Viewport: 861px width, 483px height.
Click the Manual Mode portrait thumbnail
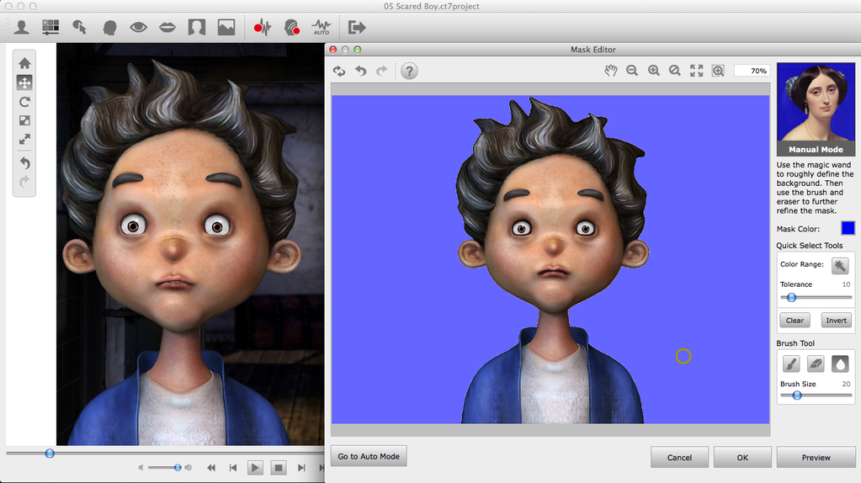tap(816, 109)
